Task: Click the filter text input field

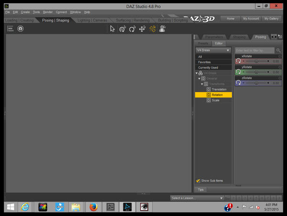Action: [255, 50]
